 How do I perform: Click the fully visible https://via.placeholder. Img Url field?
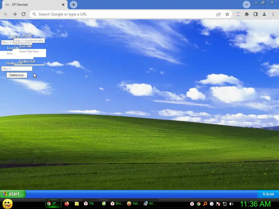point(29,41)
